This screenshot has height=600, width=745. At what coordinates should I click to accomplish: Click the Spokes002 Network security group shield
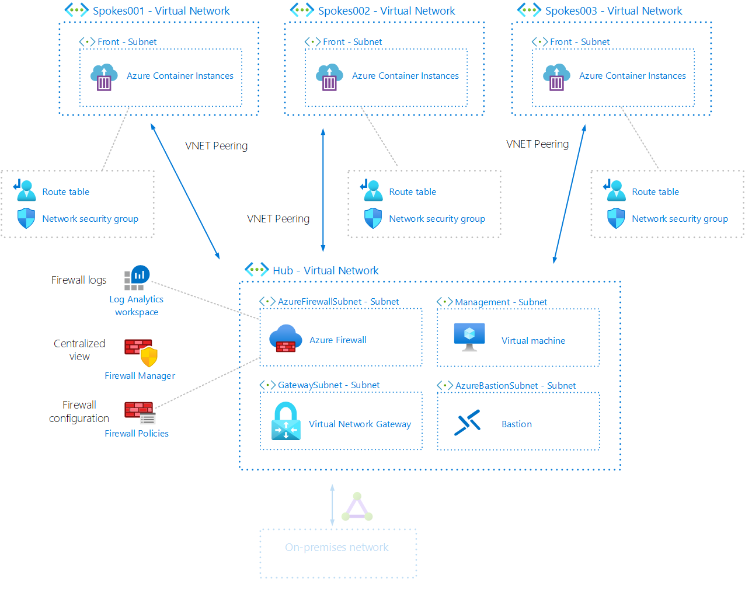pos(373,218)
